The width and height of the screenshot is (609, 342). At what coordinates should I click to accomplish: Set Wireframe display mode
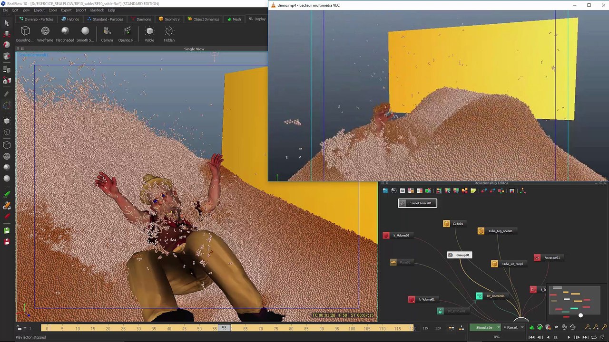[45, 34]
